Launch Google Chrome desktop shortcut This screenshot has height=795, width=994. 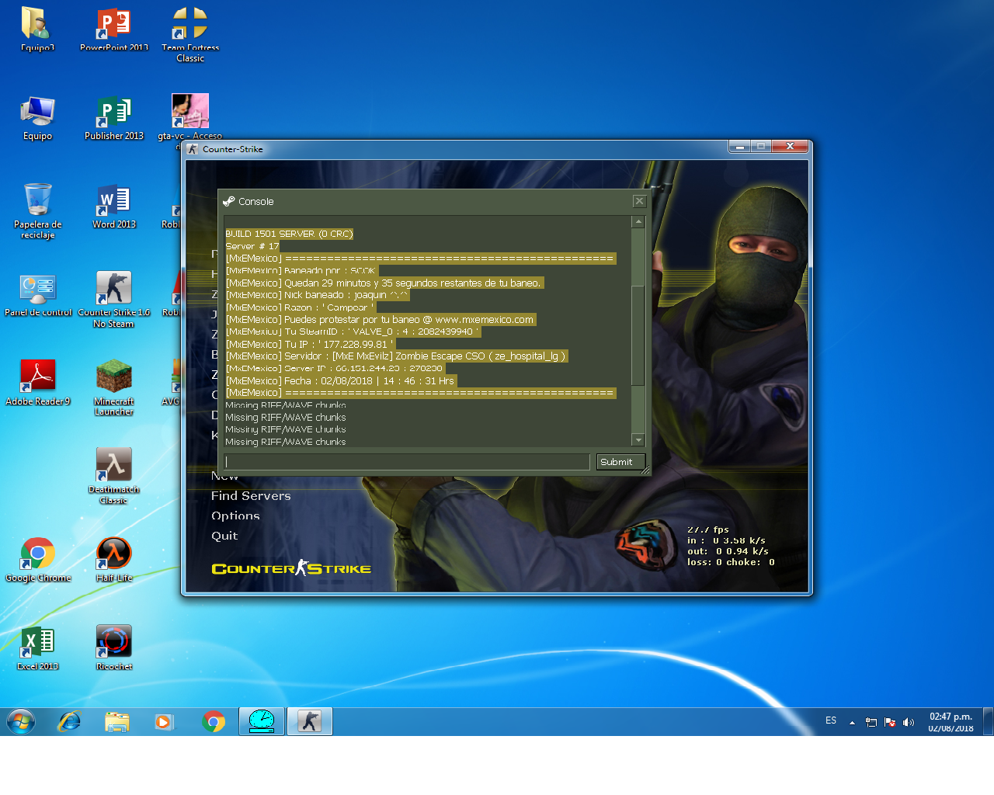point(37,560)
